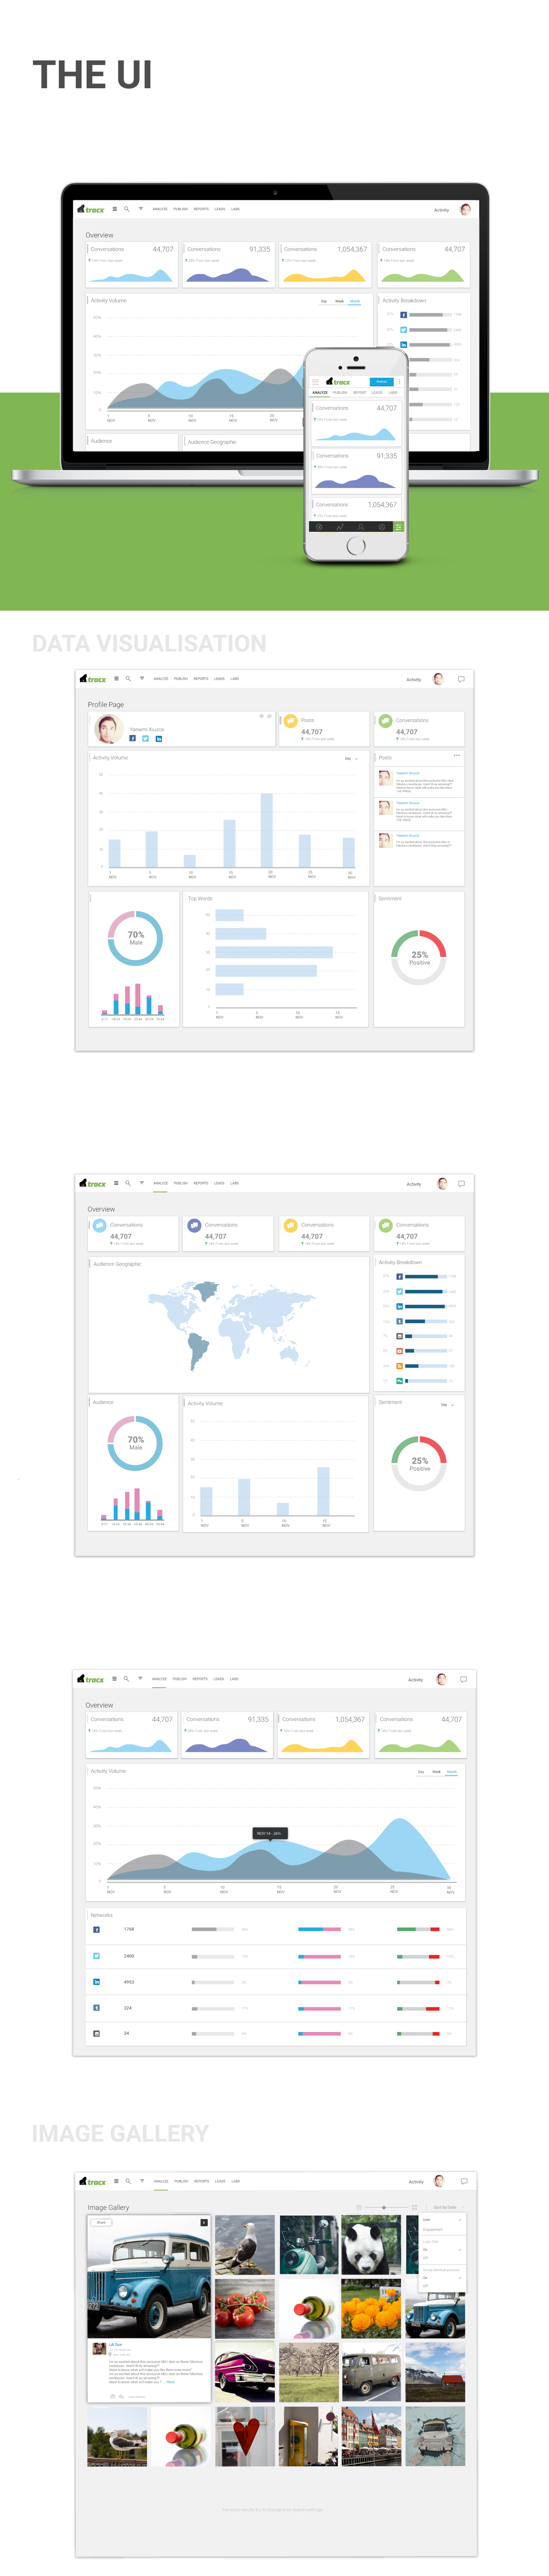The height and width of the screenshot is (2576, 549).
Task: Switch Image Gallery to large grid view icon
Action: [x=414, y=2208]
